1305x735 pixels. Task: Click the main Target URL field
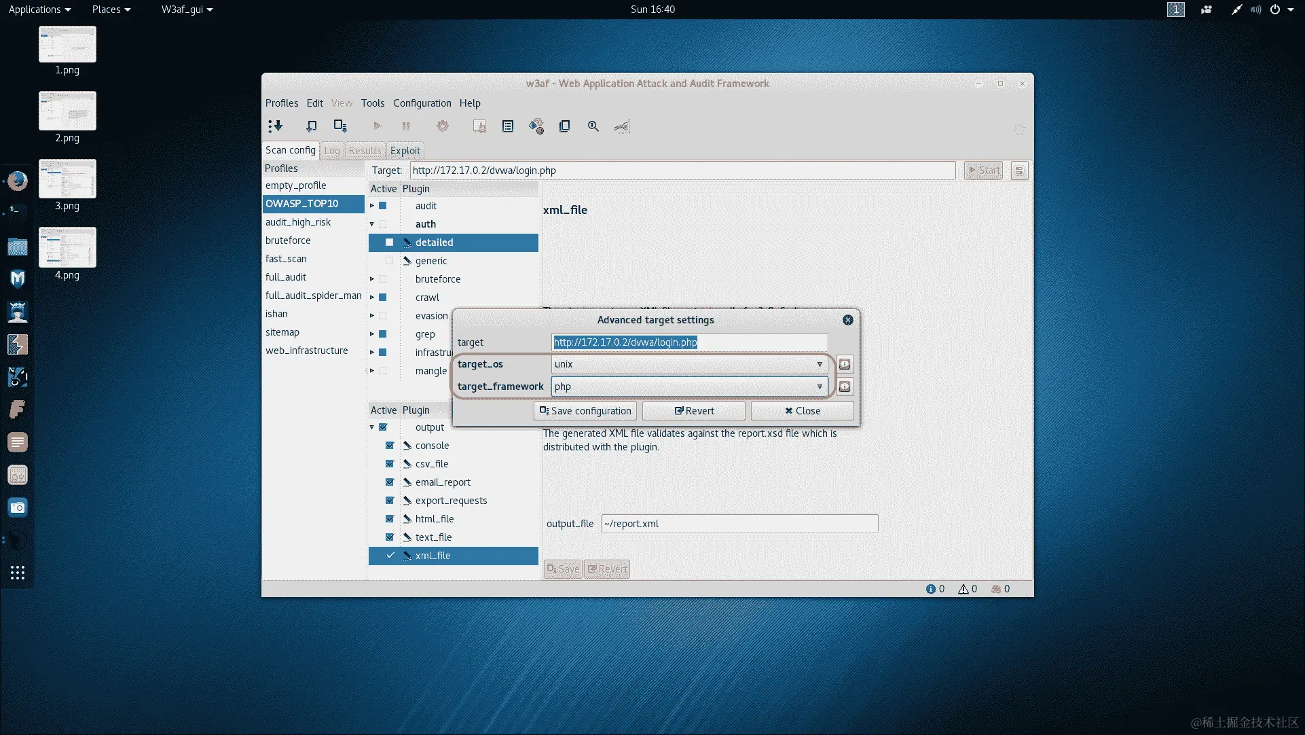click(682, 171)
